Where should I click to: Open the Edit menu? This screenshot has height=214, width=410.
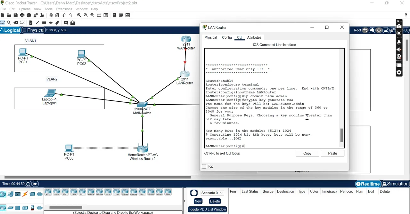tap(12, 9)
